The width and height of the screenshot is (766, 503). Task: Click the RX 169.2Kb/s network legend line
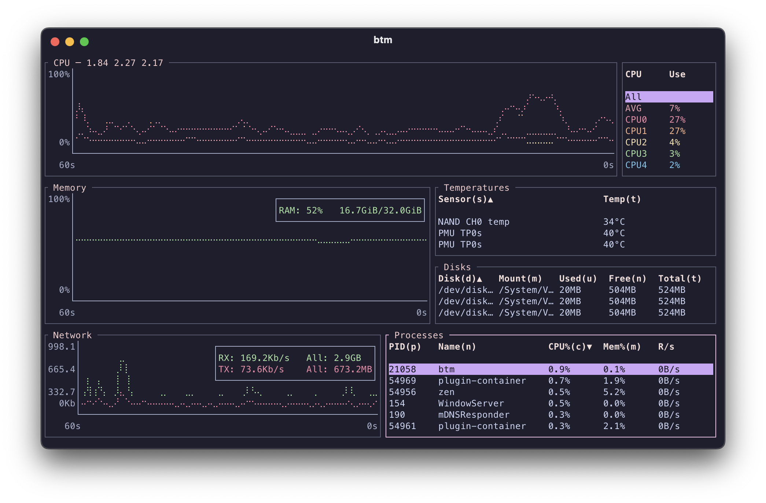coord(290,358)
